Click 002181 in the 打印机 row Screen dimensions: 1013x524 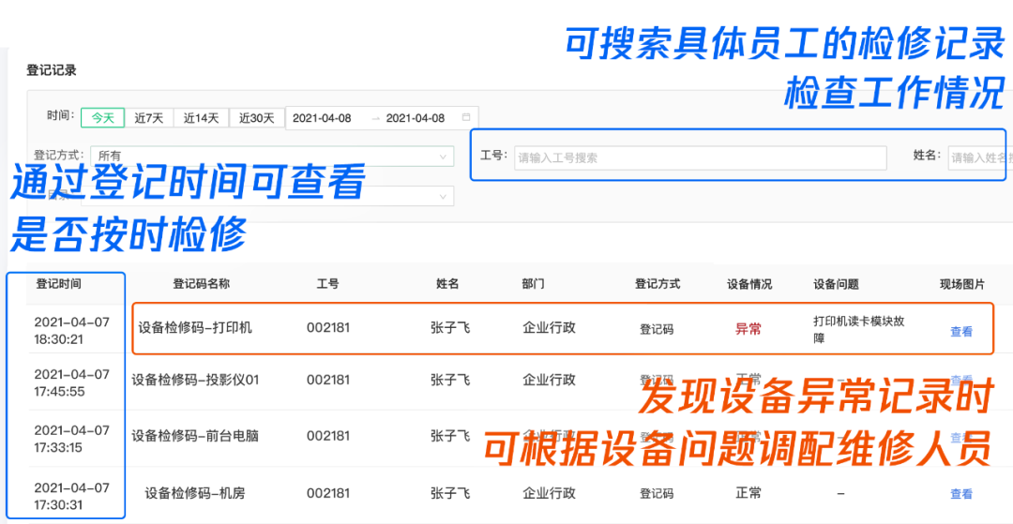pyautogui.click(x=328, y=328)
